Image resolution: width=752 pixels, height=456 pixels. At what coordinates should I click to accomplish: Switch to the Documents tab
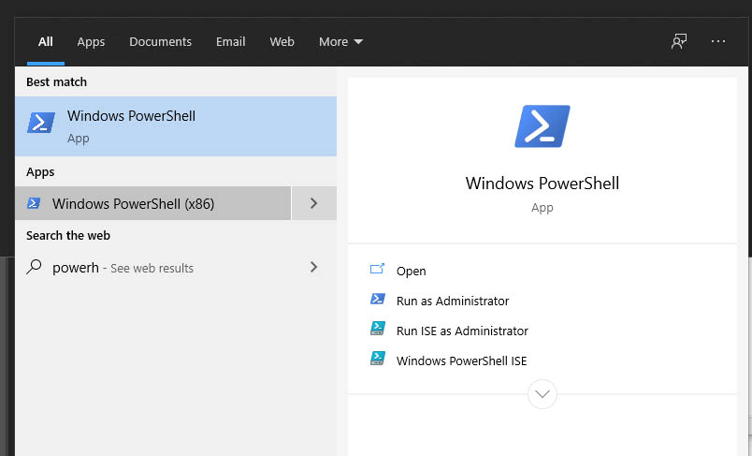point(160,41)
